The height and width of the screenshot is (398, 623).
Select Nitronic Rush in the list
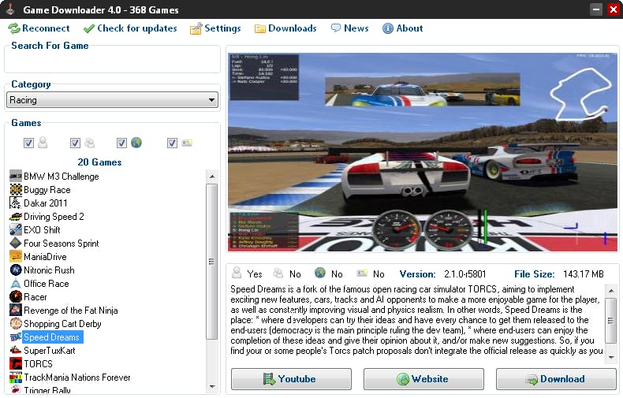click(x=49, y=270)
